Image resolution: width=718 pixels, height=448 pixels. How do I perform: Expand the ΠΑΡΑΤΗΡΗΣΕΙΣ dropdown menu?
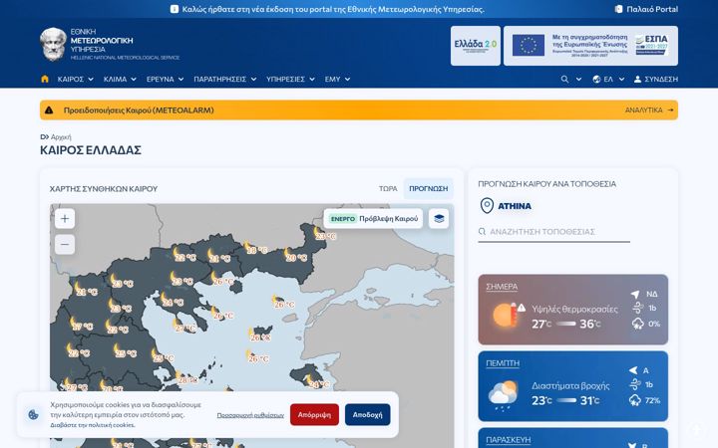pyautogui.click(x=224, y=79)
